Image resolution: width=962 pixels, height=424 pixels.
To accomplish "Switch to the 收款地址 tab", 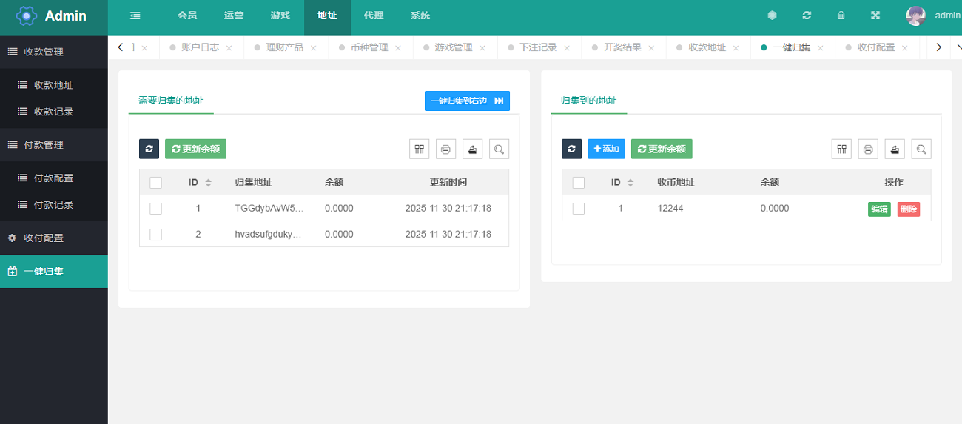I will click(x=707, y=47).
